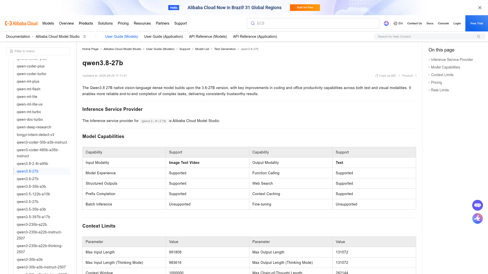Image resolution: width=488 pixels, height=274 pixels.
Task: Switch to API Reference (Models) tab
Action: [208, 37]
